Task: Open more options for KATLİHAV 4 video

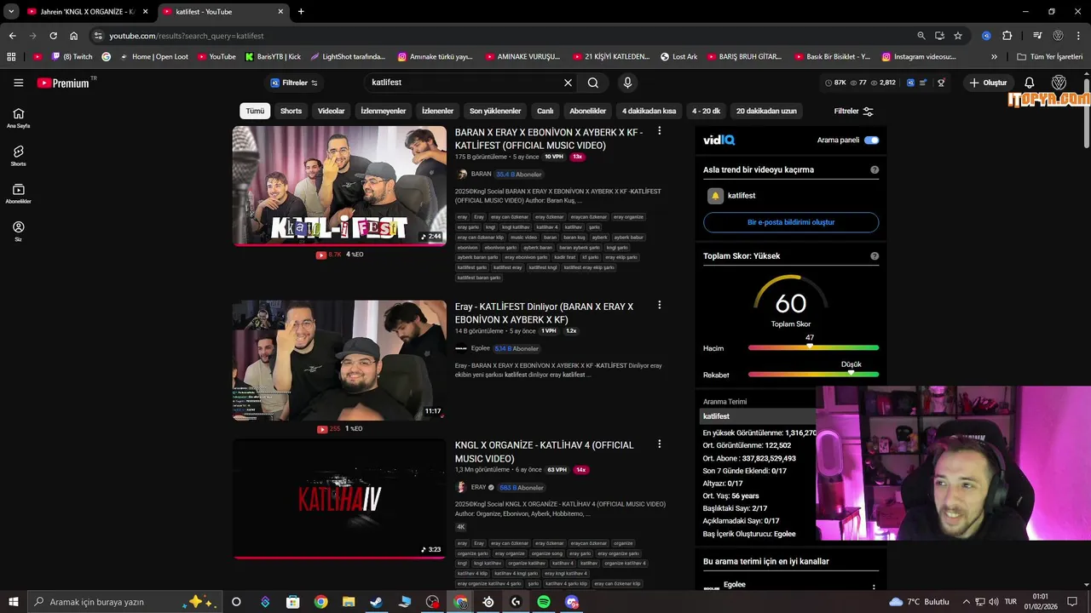Action: (659, 444)
